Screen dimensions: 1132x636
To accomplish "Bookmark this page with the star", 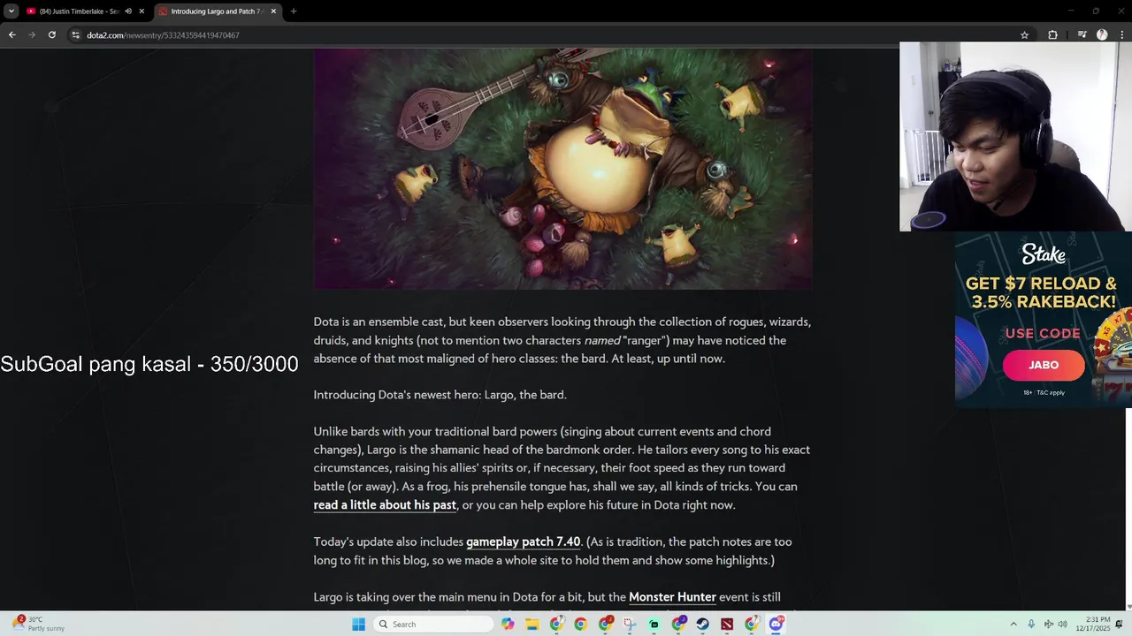I will pos(1024,35).
